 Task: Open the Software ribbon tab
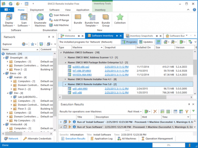pos(54,10)
